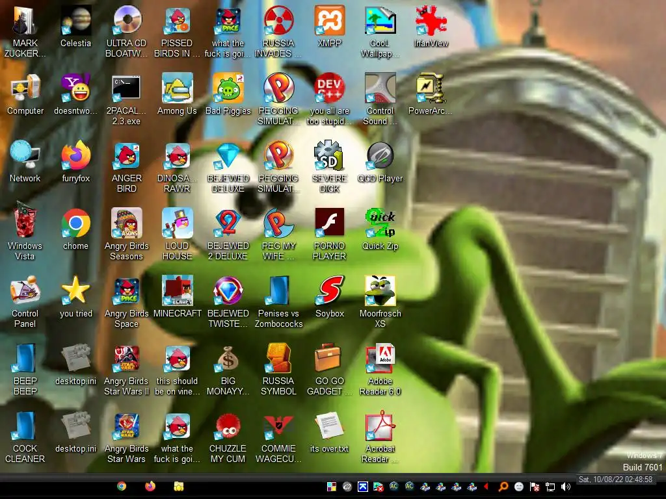Launch the Bad Piggies shortcut
Screen dimensions: 666x499
point(228,94)
